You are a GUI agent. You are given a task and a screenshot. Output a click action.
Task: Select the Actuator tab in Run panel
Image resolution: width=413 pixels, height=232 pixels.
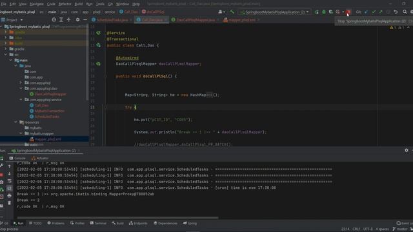point(40,158)
